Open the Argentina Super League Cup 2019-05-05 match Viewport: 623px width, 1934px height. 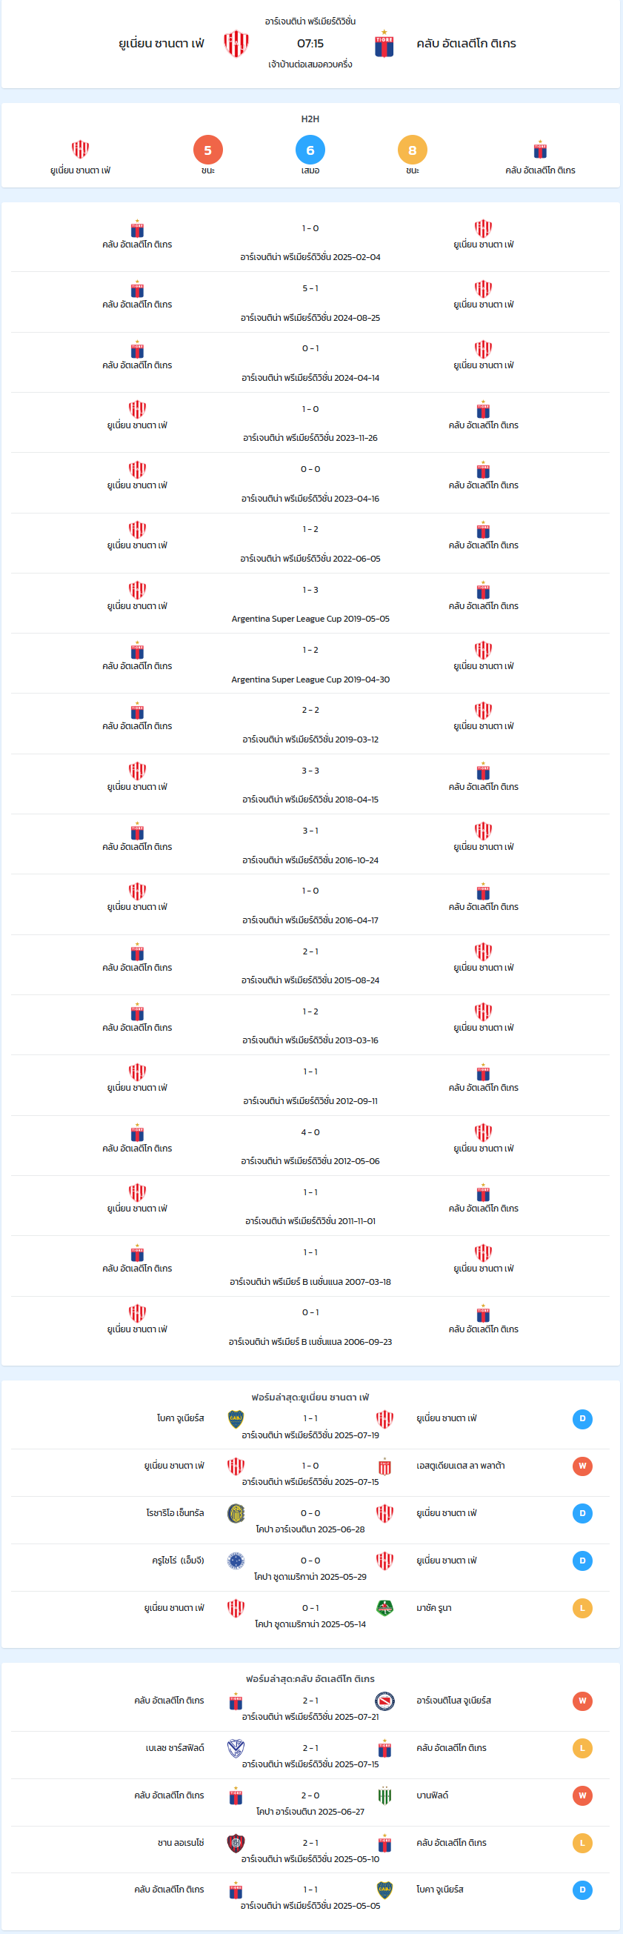[310, 604]
